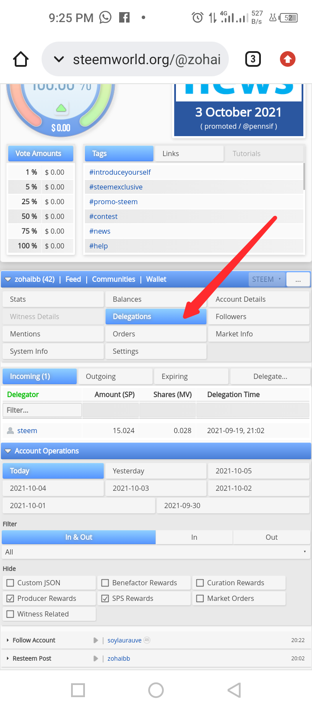Tap the battery indicator in status bar
This screenshot has width=312, height=711.
(289, 18)
